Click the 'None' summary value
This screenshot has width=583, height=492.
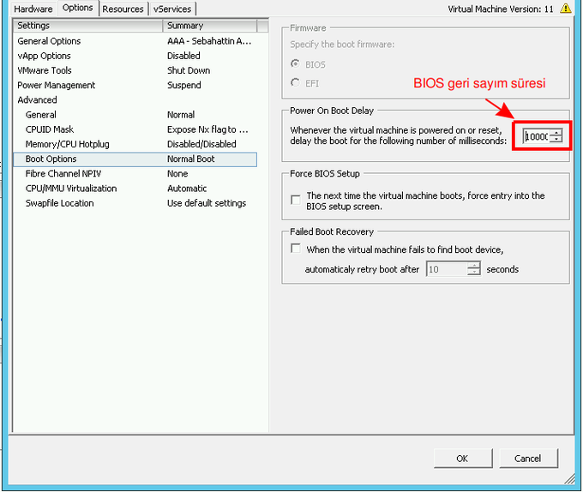pyautogui.click(x=177, y=173)
